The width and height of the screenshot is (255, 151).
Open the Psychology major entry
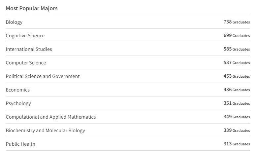tap(18, 103)
